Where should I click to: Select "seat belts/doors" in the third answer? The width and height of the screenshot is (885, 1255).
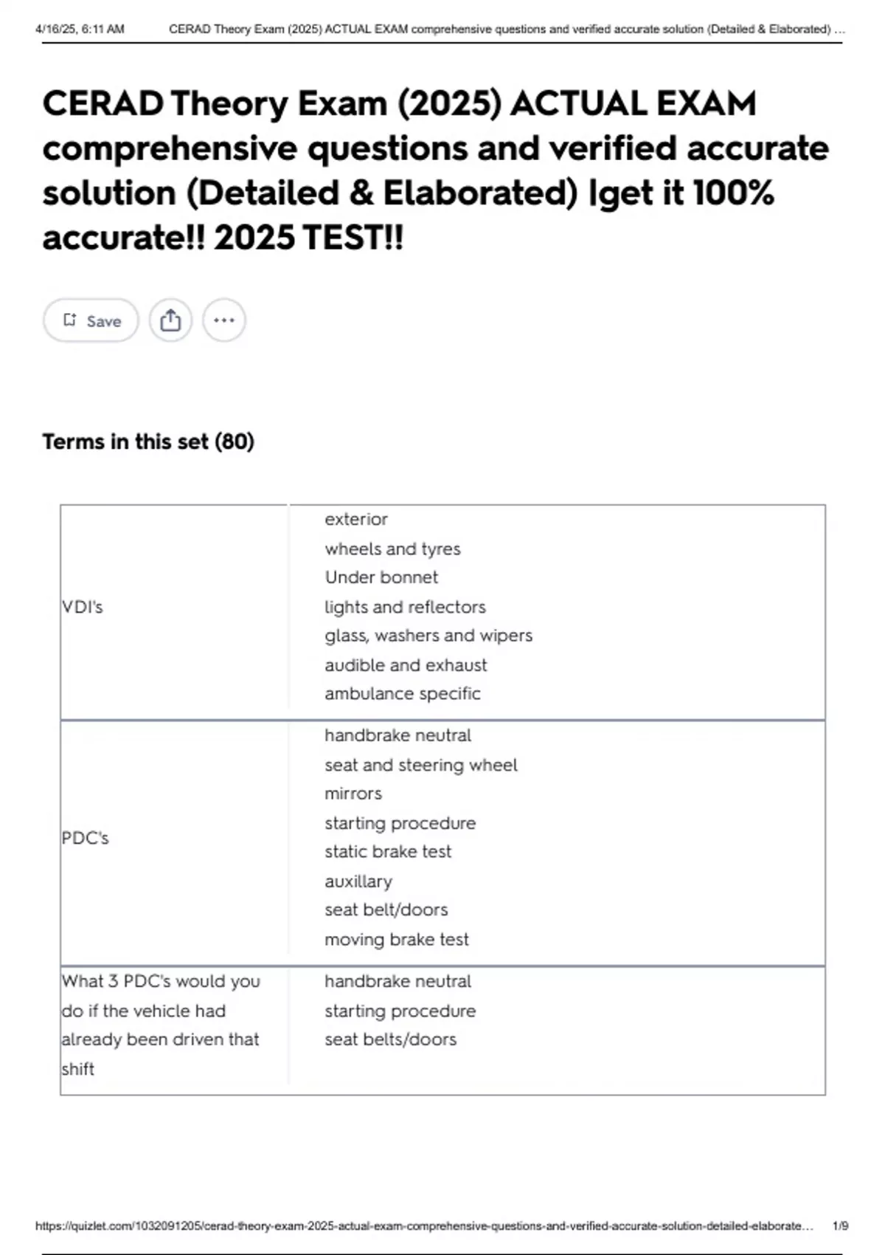click(x=391, y=1039)
